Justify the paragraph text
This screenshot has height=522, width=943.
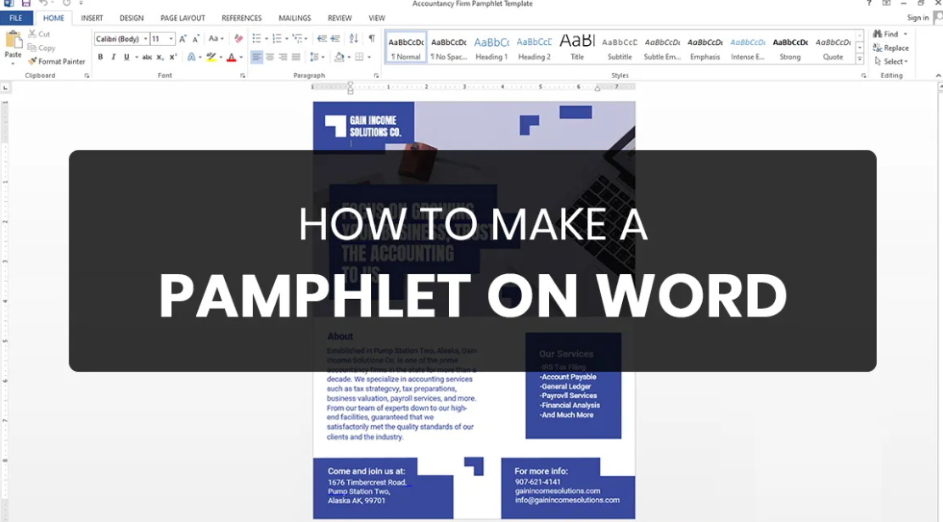pyautogui.click(x=296, y=57)
